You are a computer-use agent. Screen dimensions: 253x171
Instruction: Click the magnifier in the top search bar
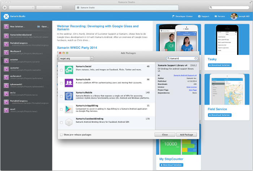211,8
